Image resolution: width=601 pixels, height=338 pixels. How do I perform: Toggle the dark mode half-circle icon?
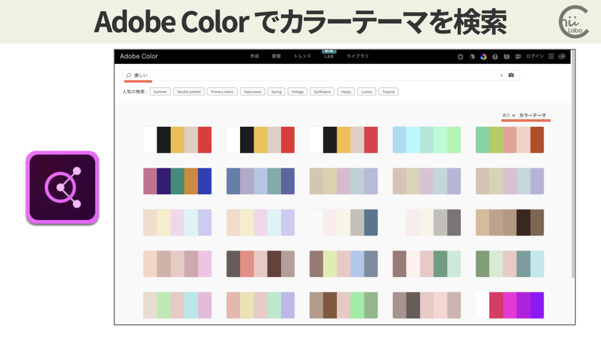[471, 56]
